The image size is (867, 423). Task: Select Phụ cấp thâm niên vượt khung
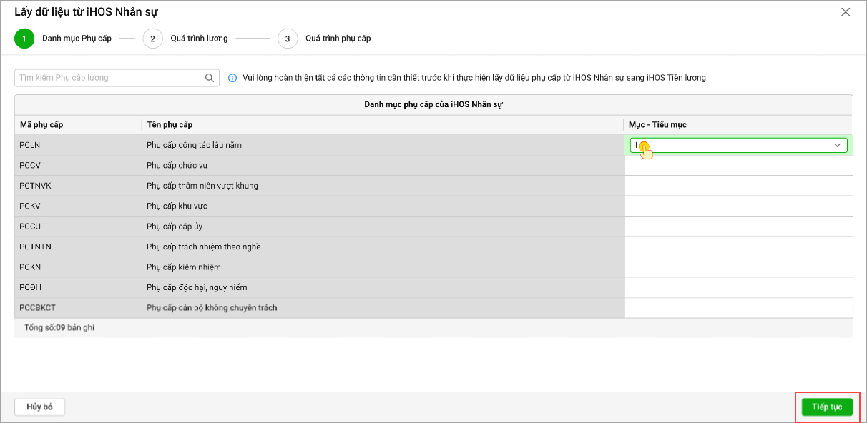point(383,186)
